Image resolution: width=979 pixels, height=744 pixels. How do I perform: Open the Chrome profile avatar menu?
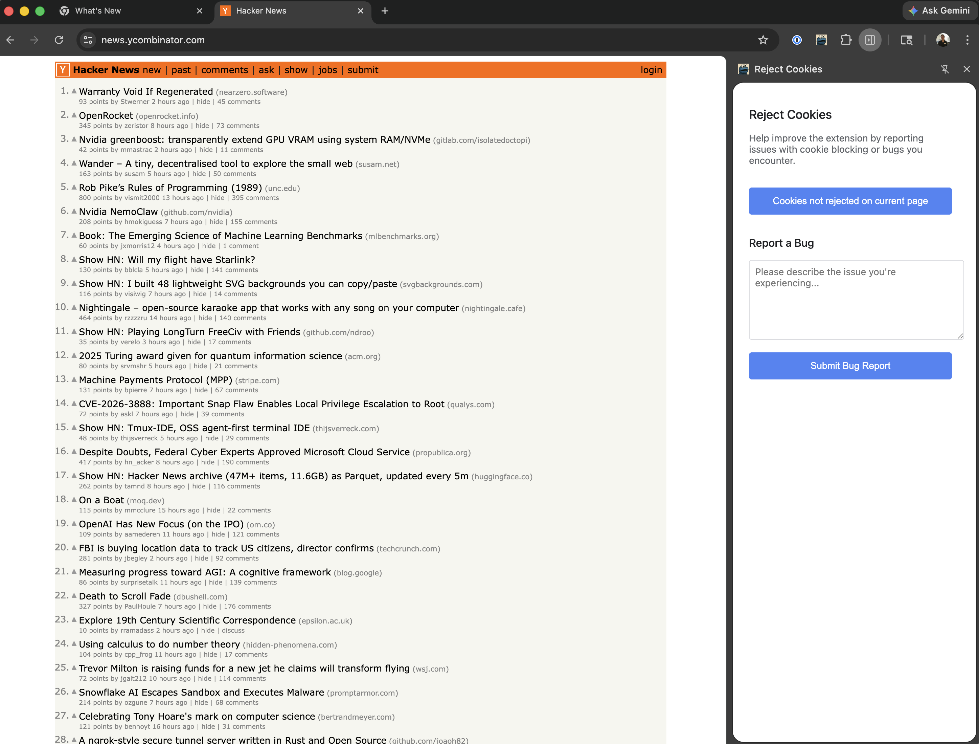pyautogui.click(x=943, y=40)
